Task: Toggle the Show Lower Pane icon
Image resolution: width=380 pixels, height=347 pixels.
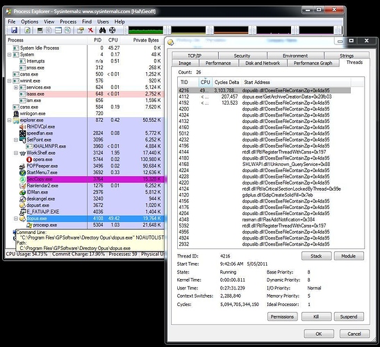Action: 58,31
